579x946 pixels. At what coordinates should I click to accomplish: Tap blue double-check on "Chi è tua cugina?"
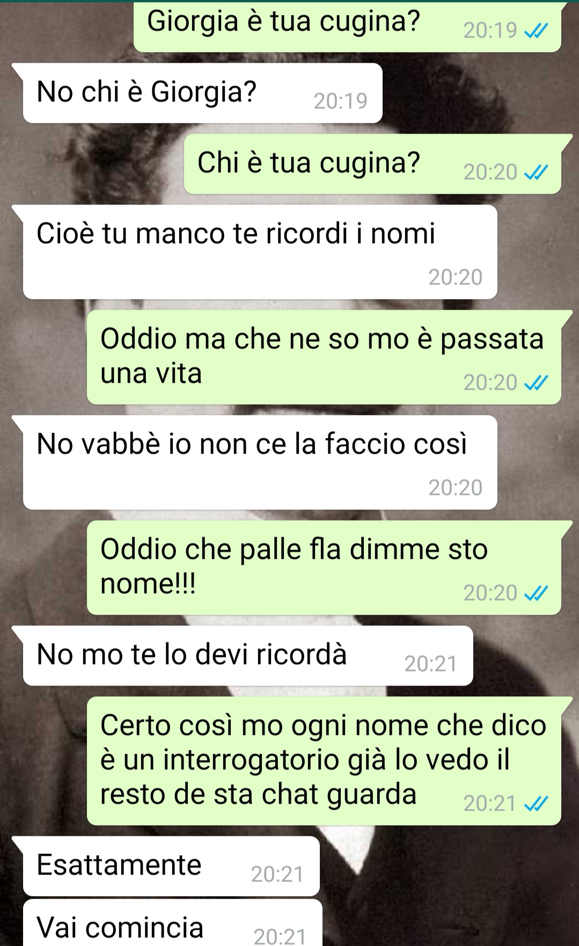(536, 173)
